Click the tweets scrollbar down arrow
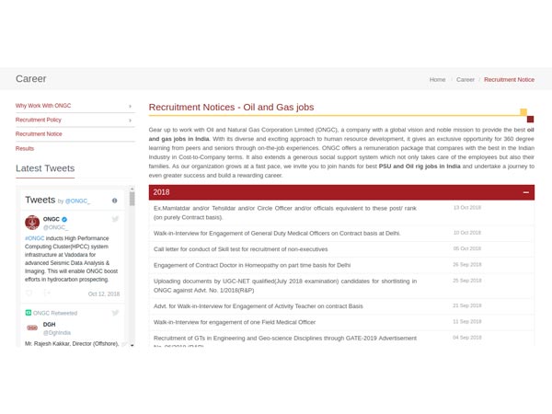Viewport: 552px width, 414px height. click(132, 345)
